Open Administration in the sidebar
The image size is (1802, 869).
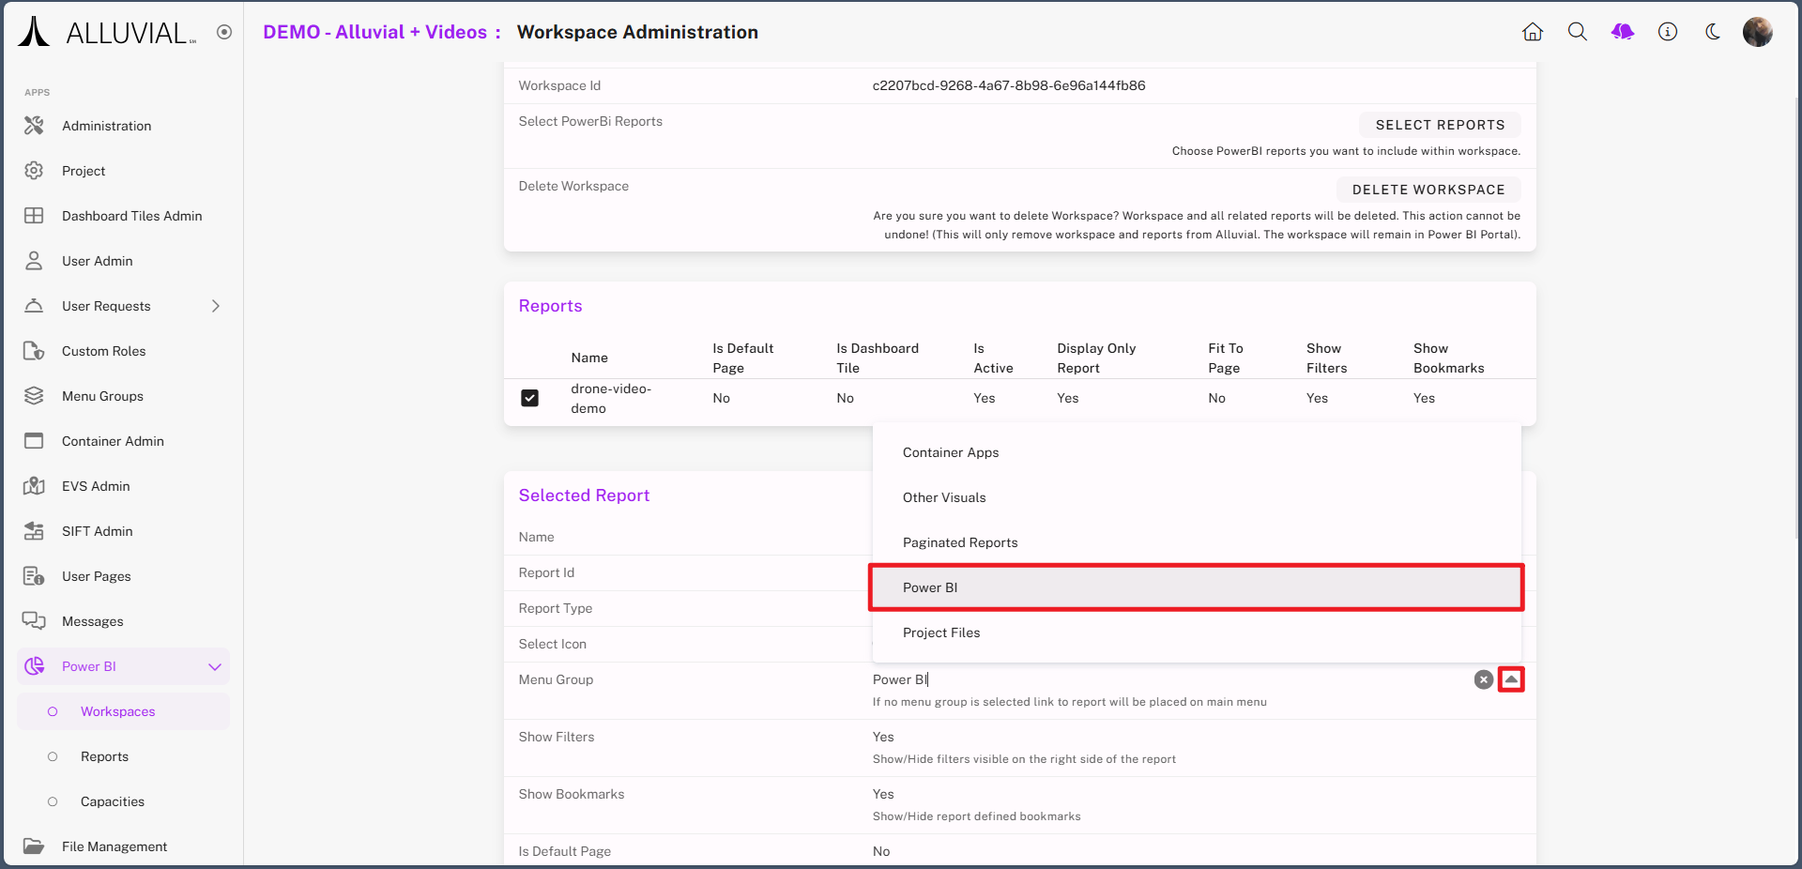pos(123,126)
